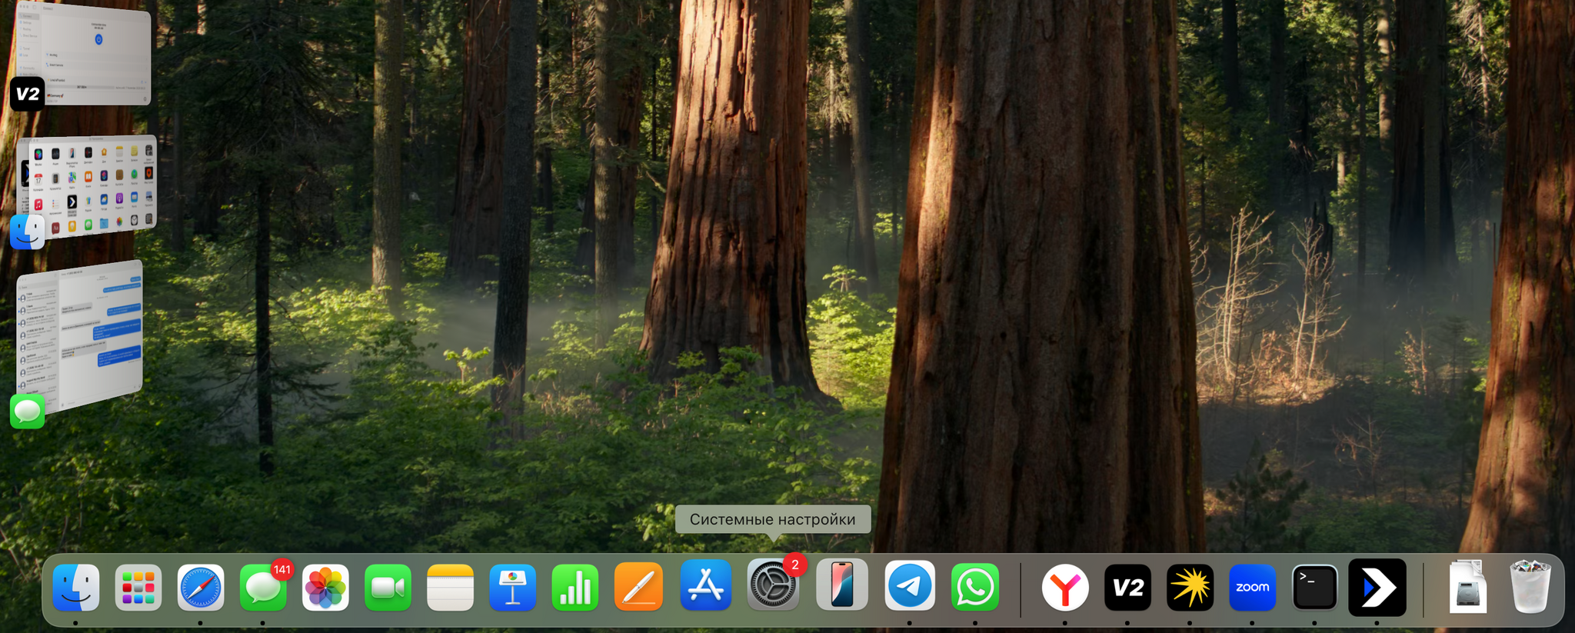
Task: Launch the Yandex Browser icon
Action: tap(1064, 588)
